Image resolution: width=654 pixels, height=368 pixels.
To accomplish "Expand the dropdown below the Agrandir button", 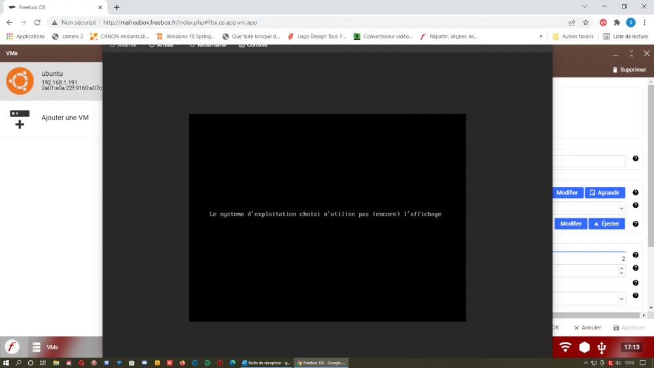I will tap(621, 208).
